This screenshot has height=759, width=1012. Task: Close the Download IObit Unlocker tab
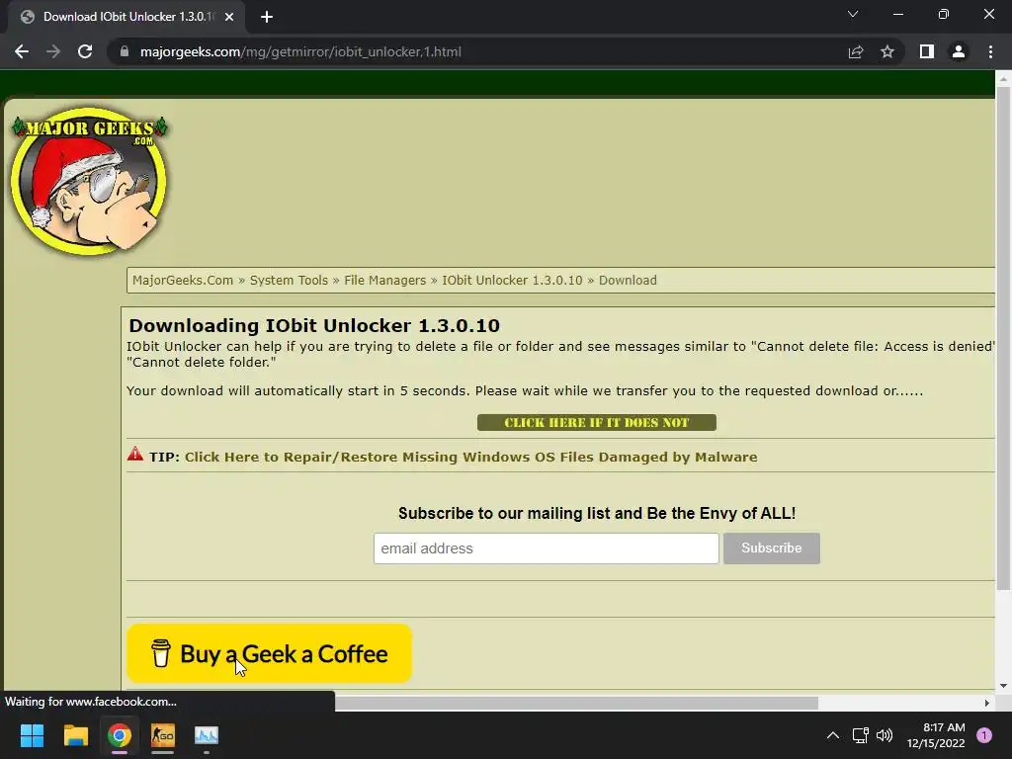229,17
